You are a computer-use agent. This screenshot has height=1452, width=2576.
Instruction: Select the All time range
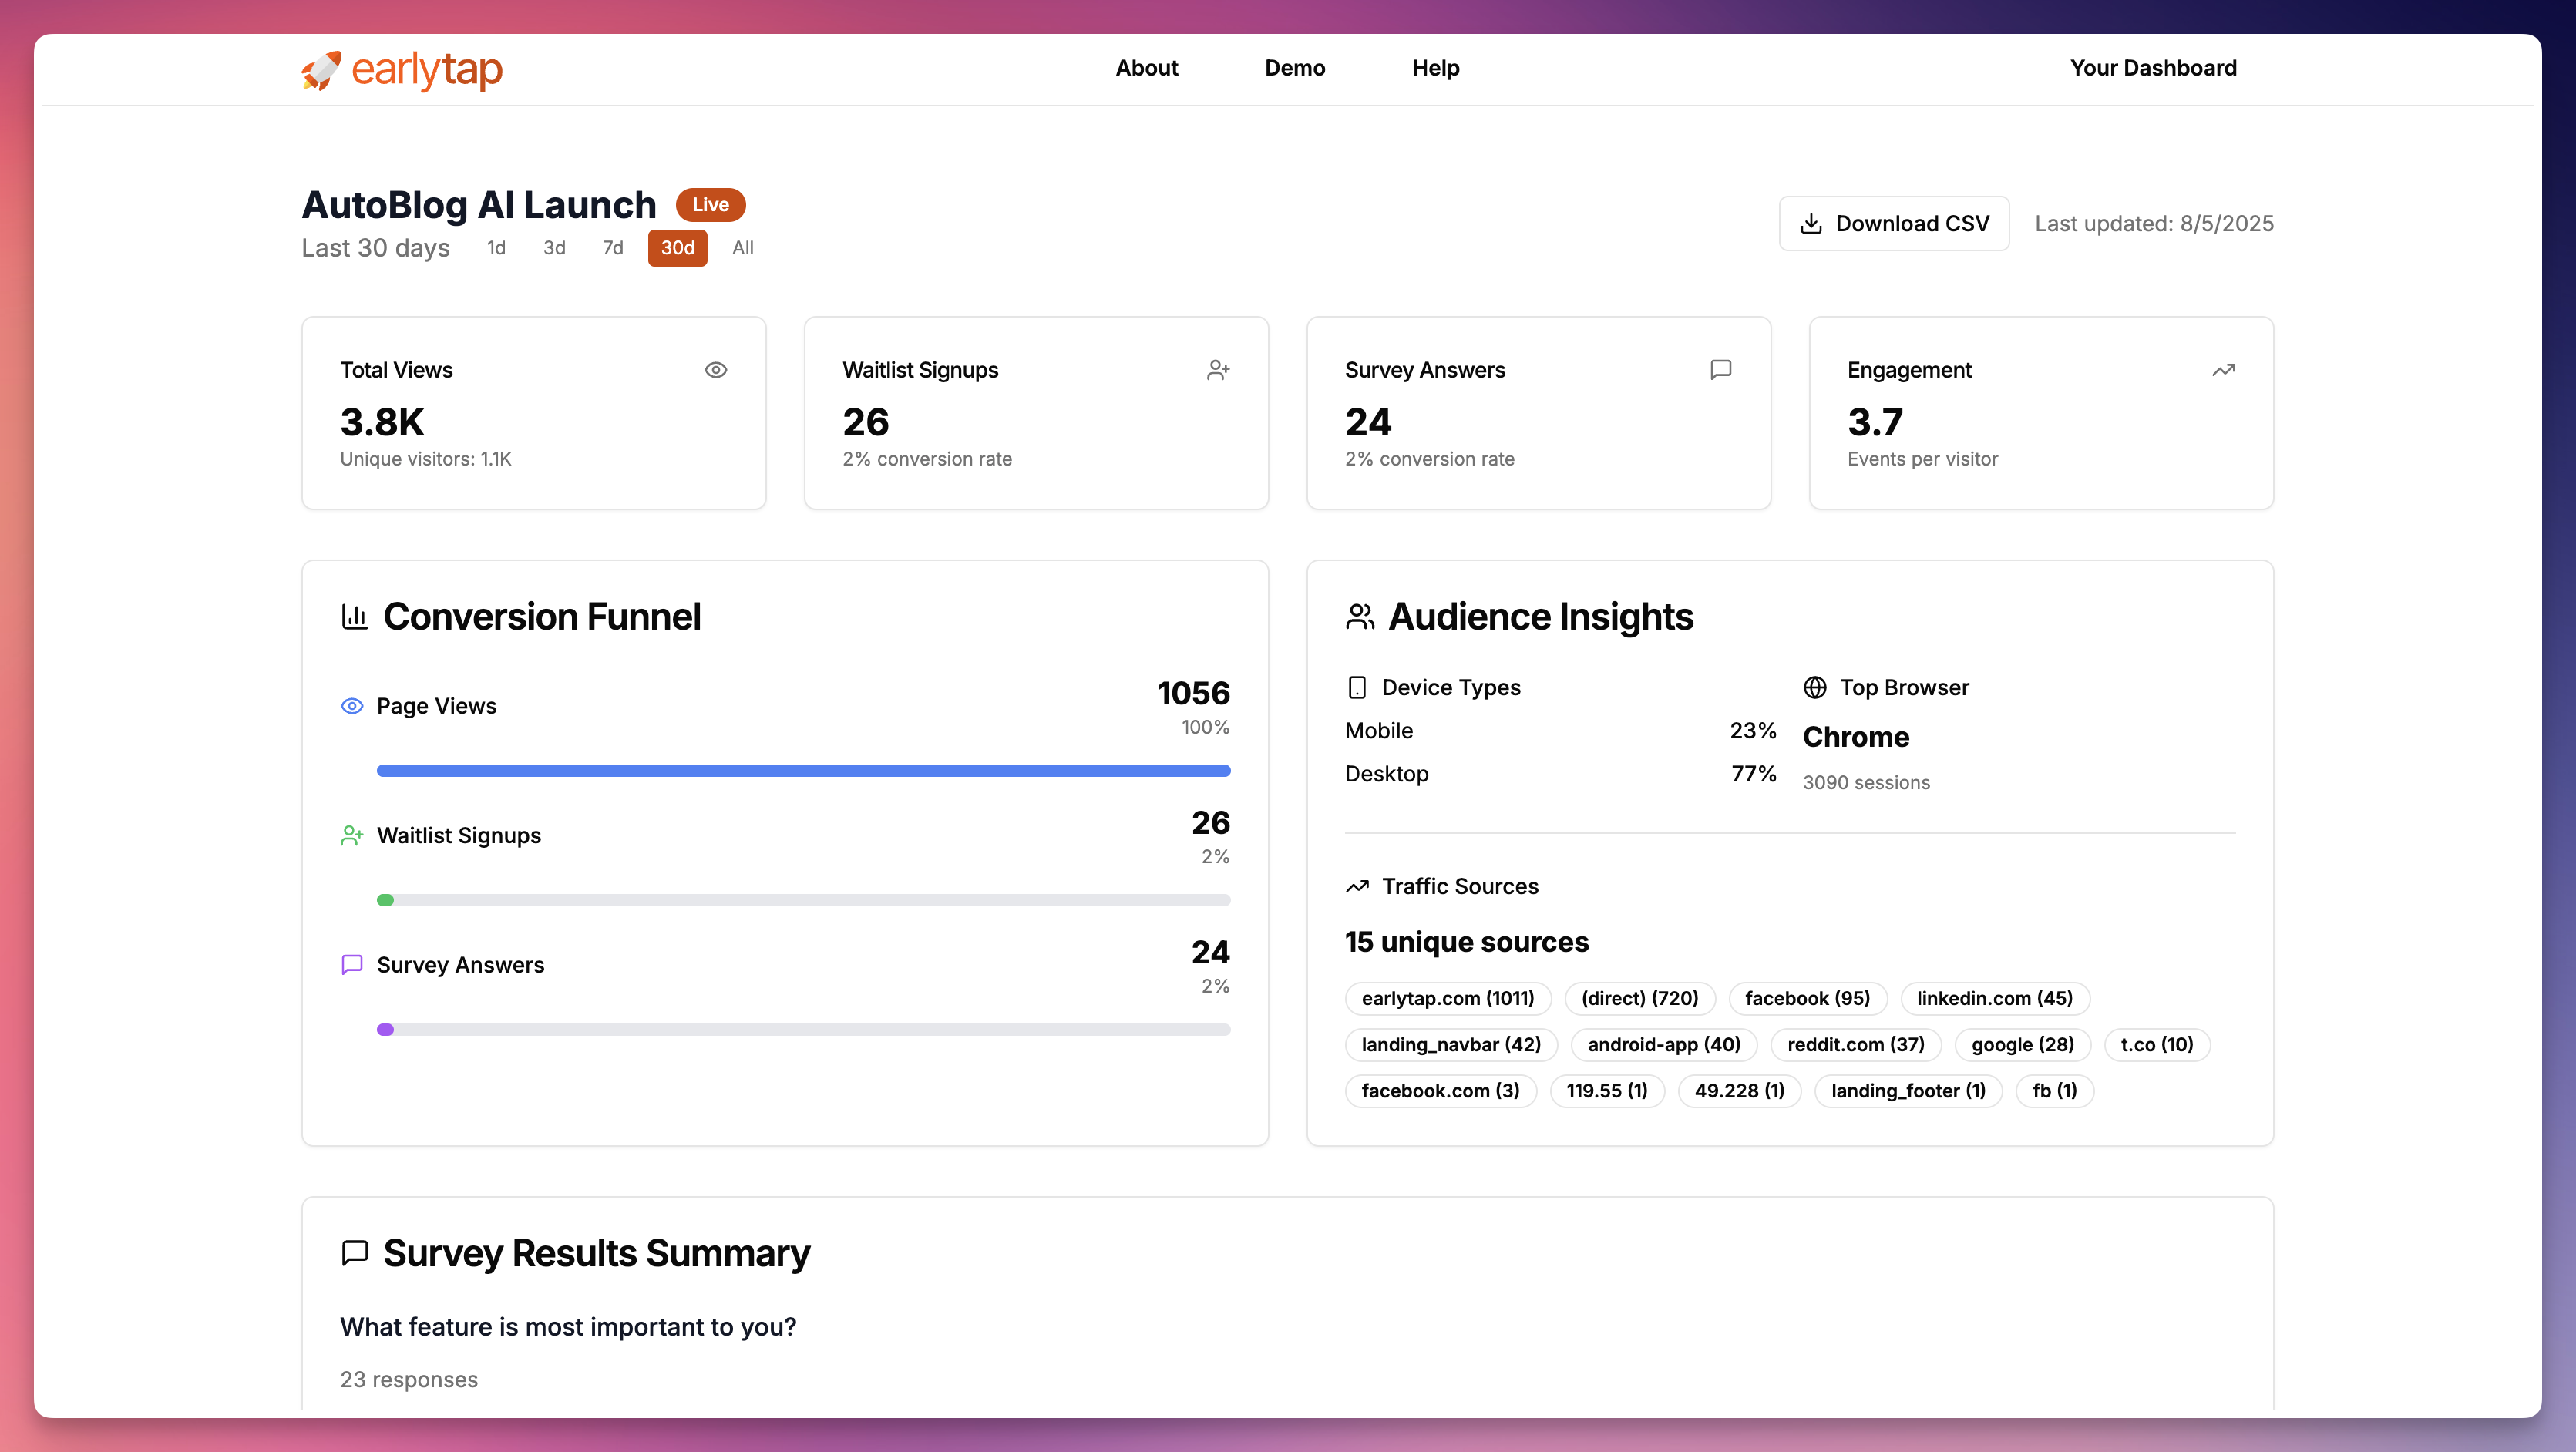pyautogui.click(x=743, y=248)
